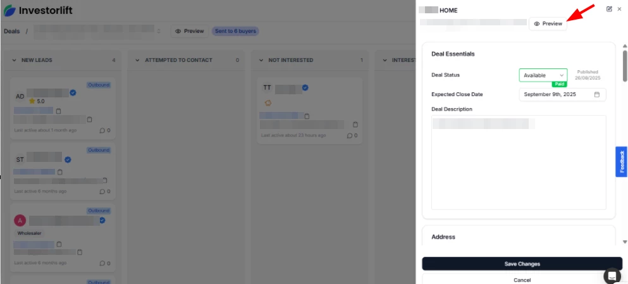Click the verified badge on the A card
628x284 pixels.
click(102, 220)
